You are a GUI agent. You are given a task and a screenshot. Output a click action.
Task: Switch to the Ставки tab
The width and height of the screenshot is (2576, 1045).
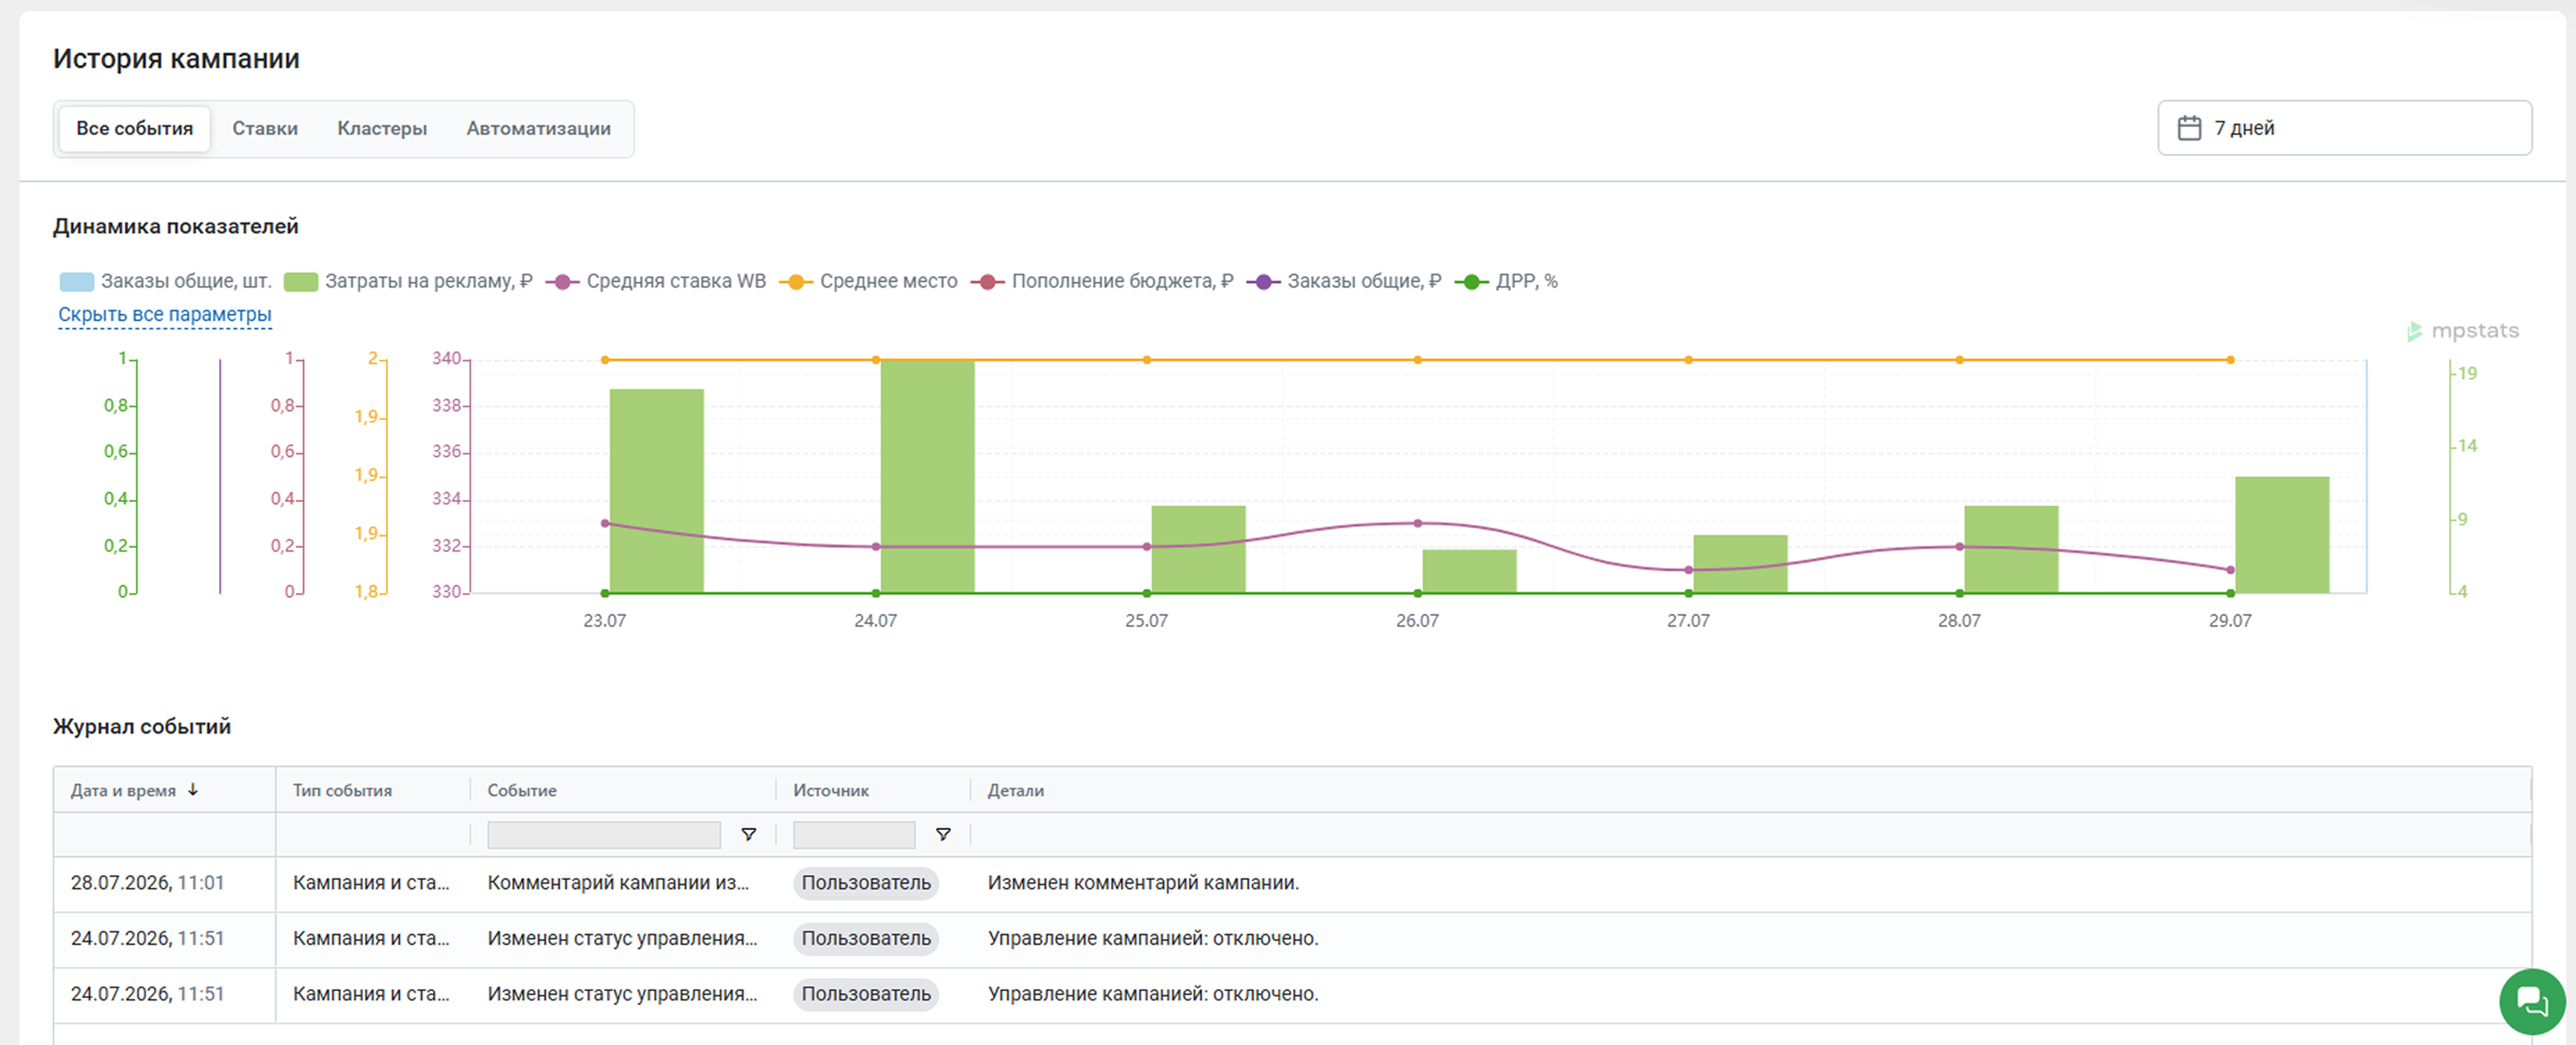coord(265,128)
